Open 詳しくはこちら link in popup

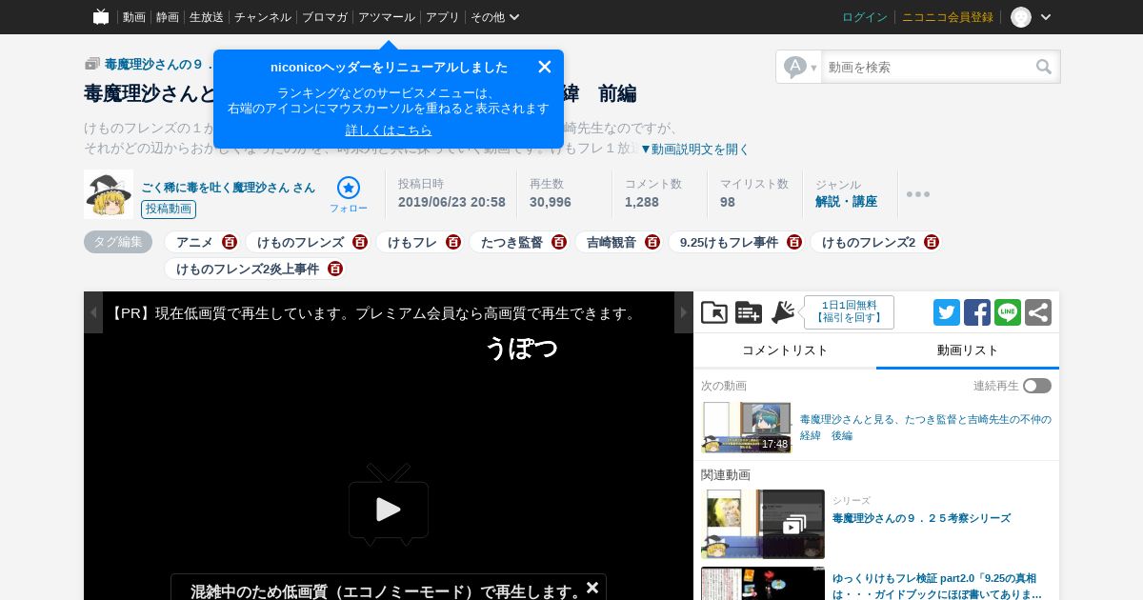389,130
